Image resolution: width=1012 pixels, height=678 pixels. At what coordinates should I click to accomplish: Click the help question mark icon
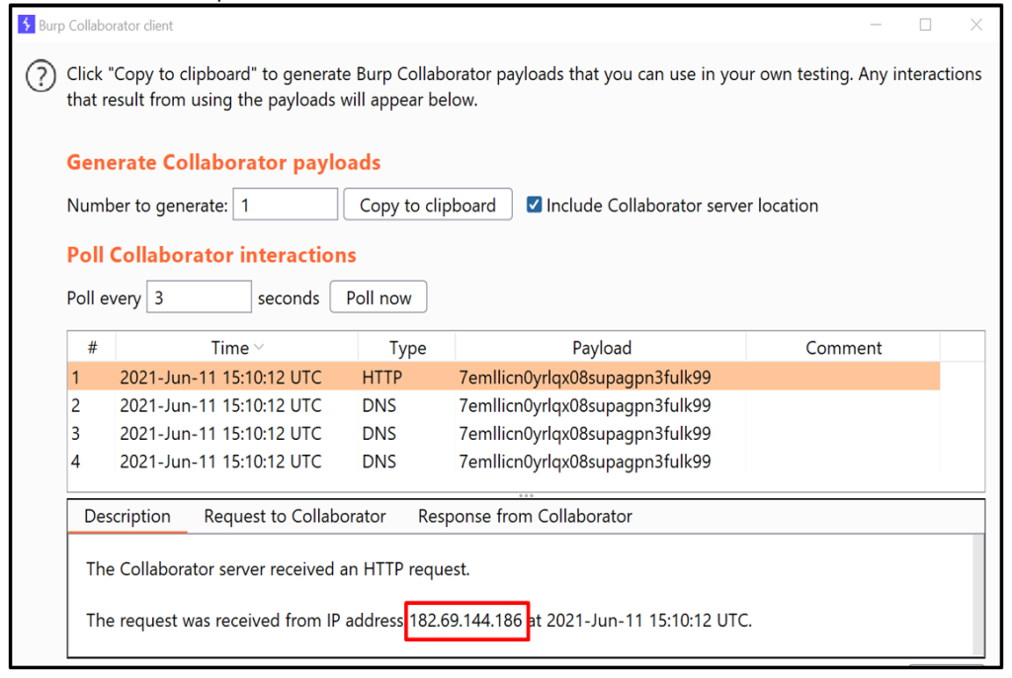[41, 75]
